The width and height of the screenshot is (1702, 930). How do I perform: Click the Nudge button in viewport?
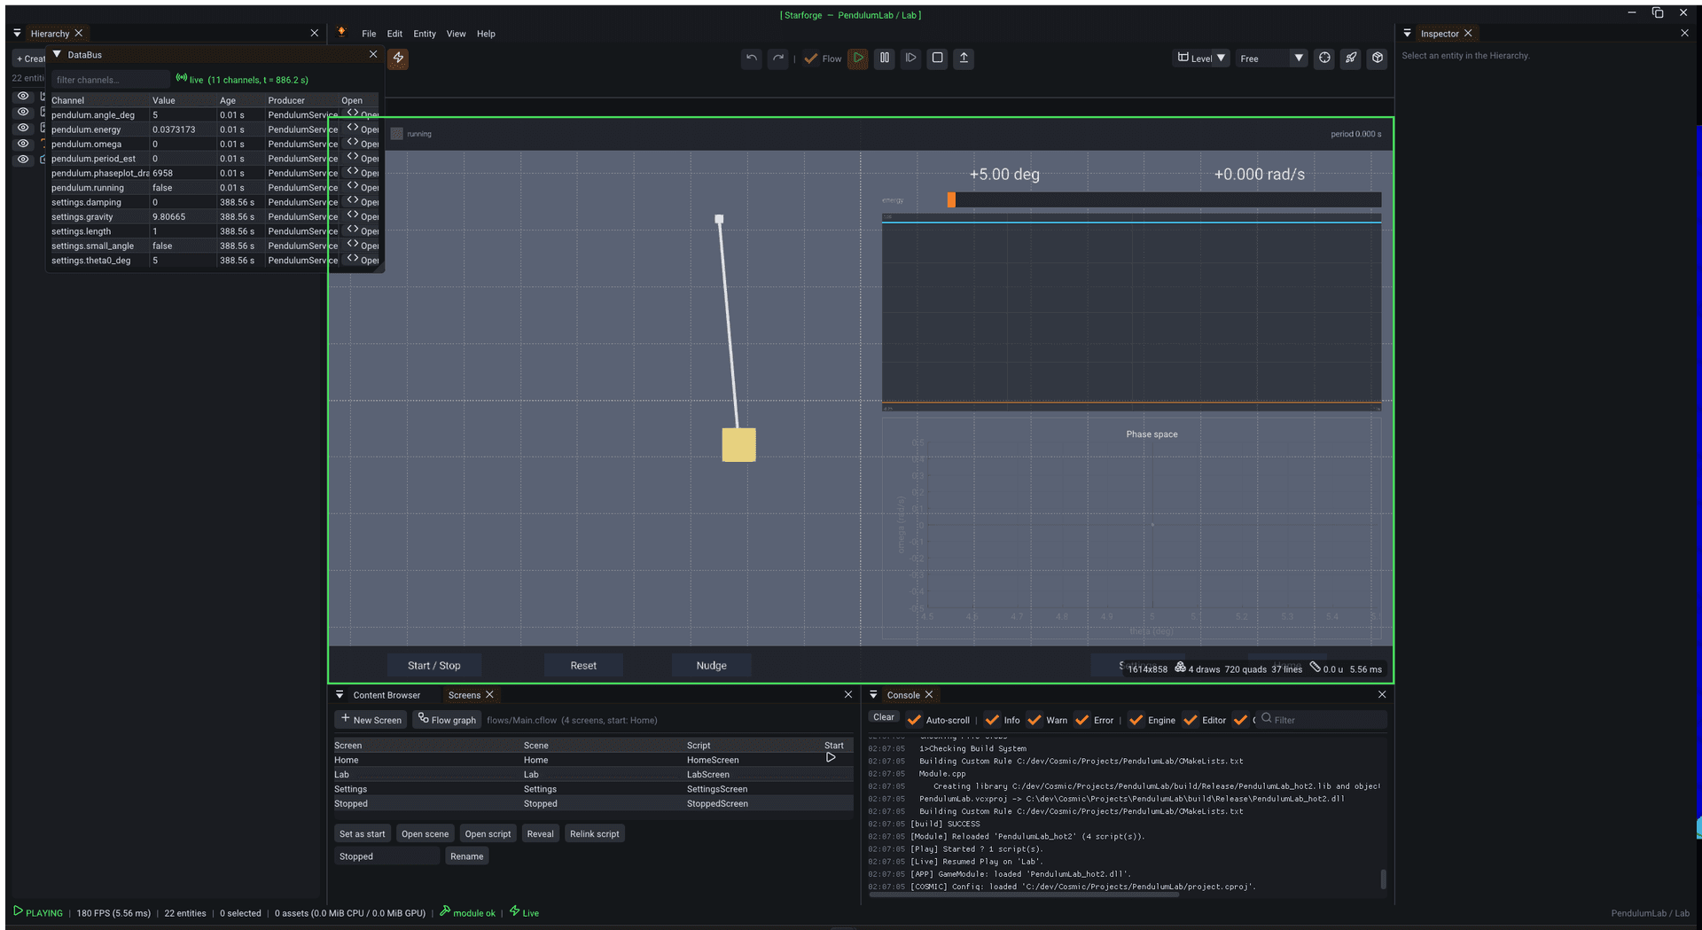coord(711,665)
